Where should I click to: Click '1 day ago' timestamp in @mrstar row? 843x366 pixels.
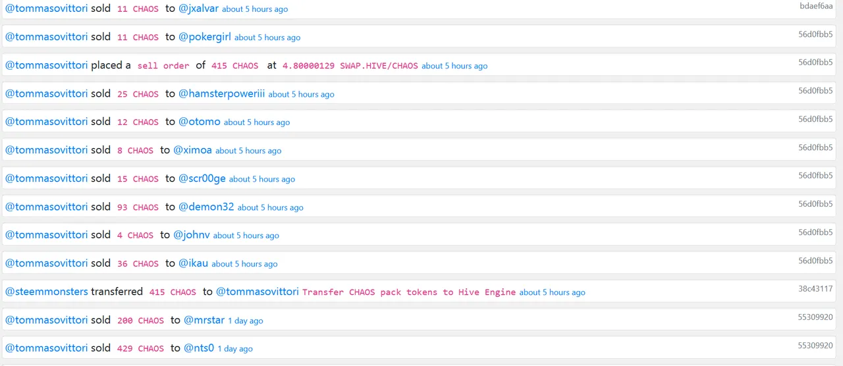pyautogui.click(x=246, y=321)
